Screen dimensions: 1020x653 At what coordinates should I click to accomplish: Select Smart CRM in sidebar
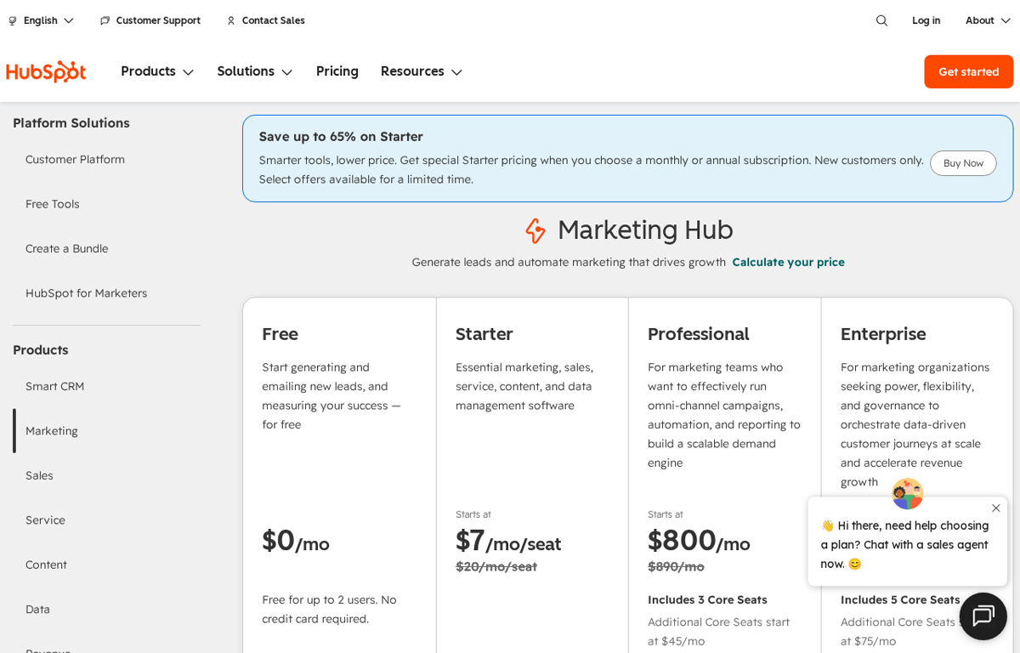tap(55, 386)
